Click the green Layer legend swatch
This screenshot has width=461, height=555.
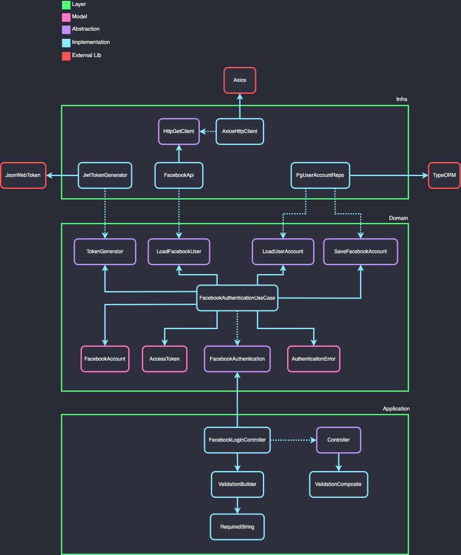[66, 5]
